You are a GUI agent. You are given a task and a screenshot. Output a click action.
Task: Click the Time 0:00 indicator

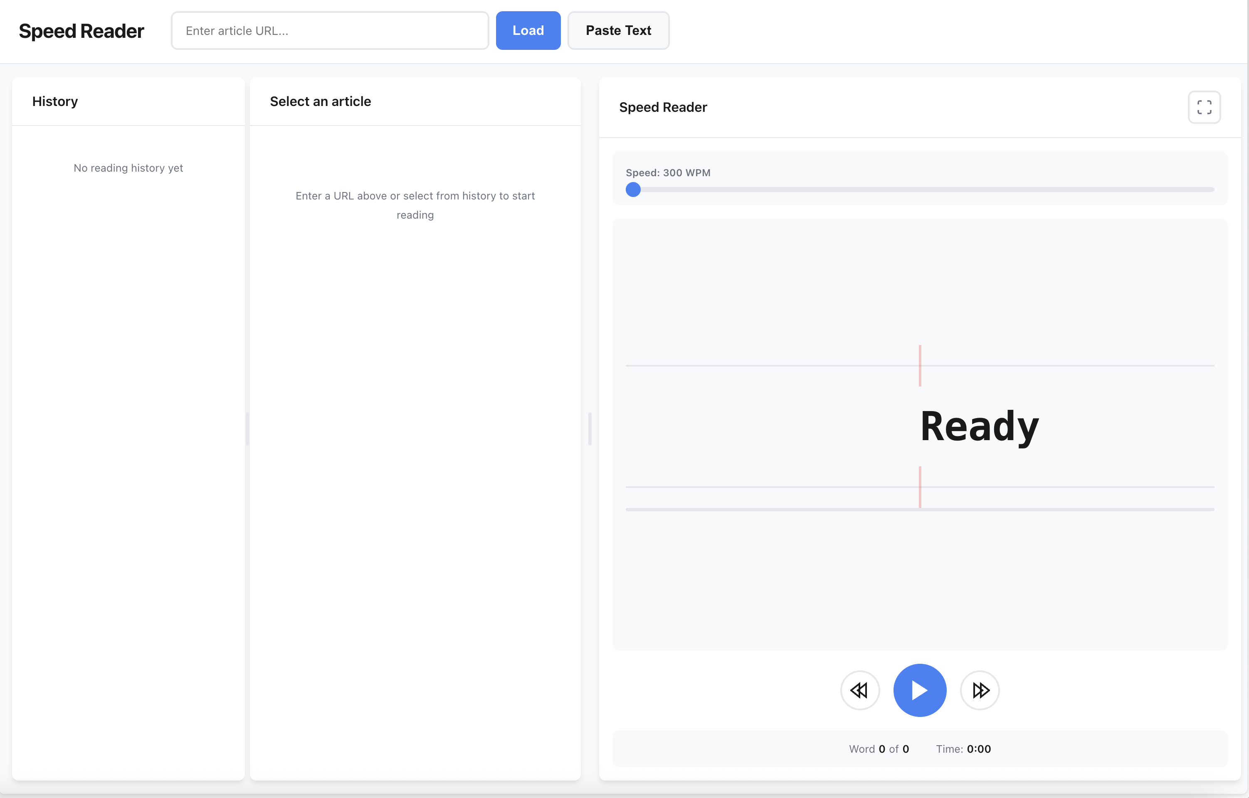tap(964, 749)
